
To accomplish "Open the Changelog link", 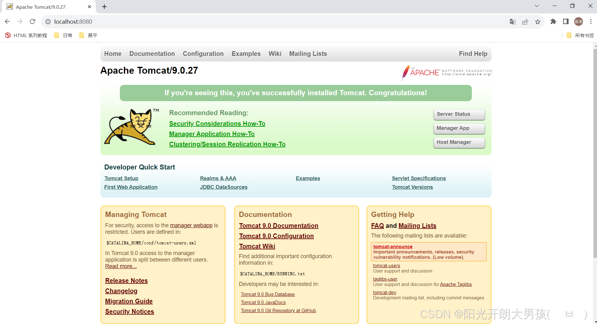I will pos(121,291).
